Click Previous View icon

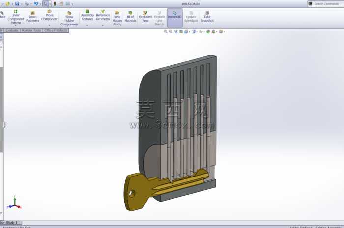176,32
